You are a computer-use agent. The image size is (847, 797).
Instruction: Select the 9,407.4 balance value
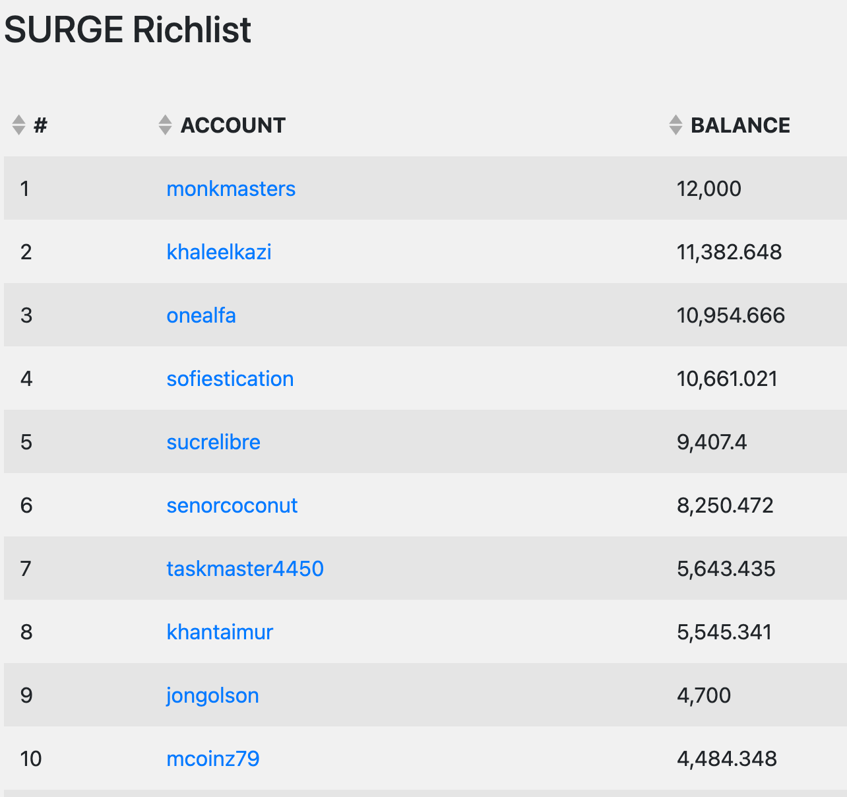click(x=712, y=442)
